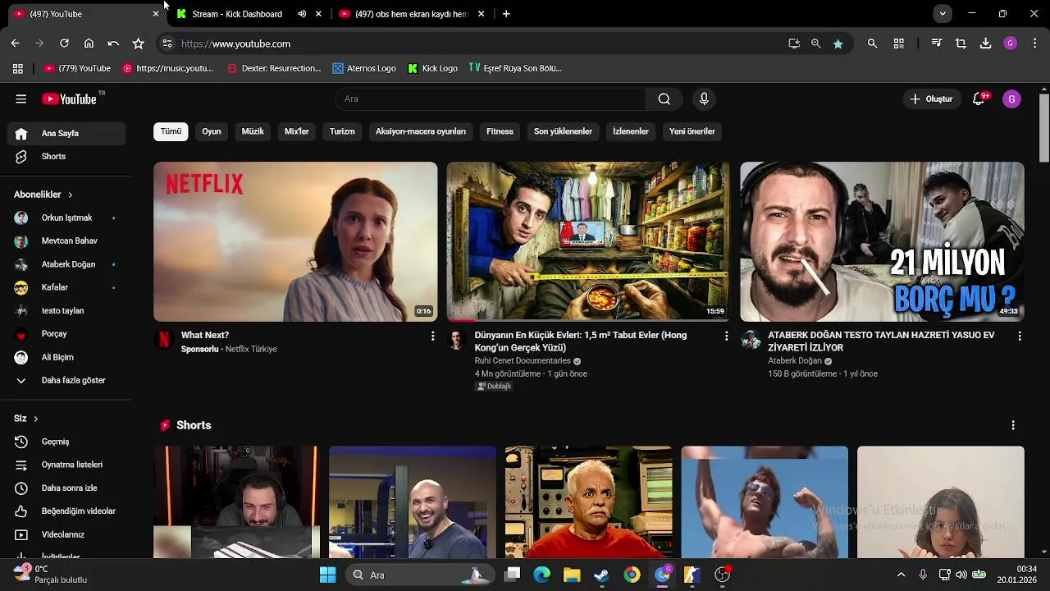
Task: Click the search magnifier button
Action: point(664,99)
